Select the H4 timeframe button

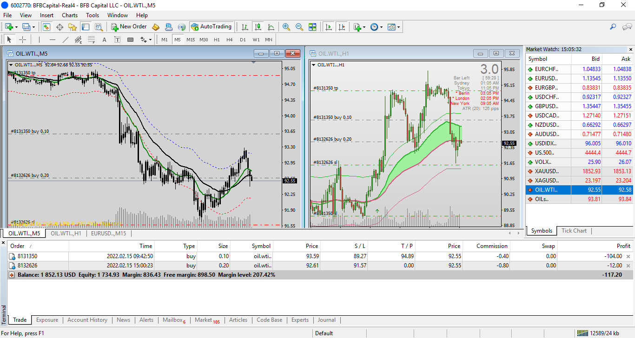(x=230, y=39)
